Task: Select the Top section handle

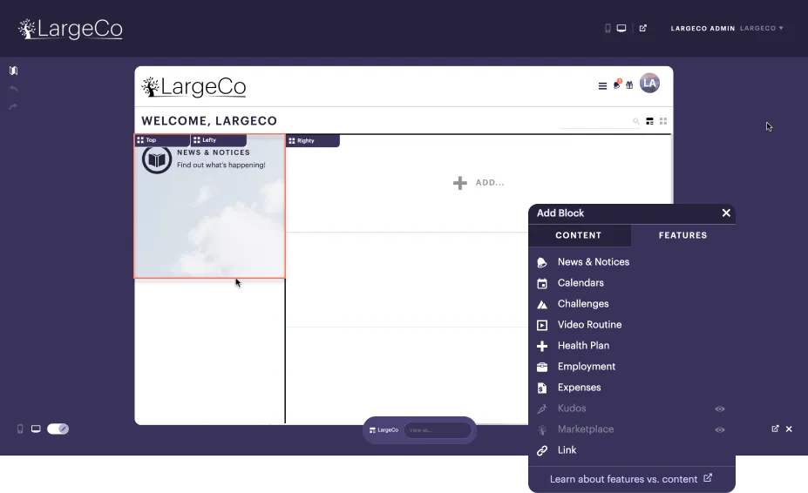Action: coord(162,140)
